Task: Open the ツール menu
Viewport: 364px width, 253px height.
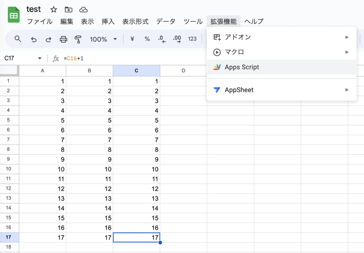Action: pos(193,21)
